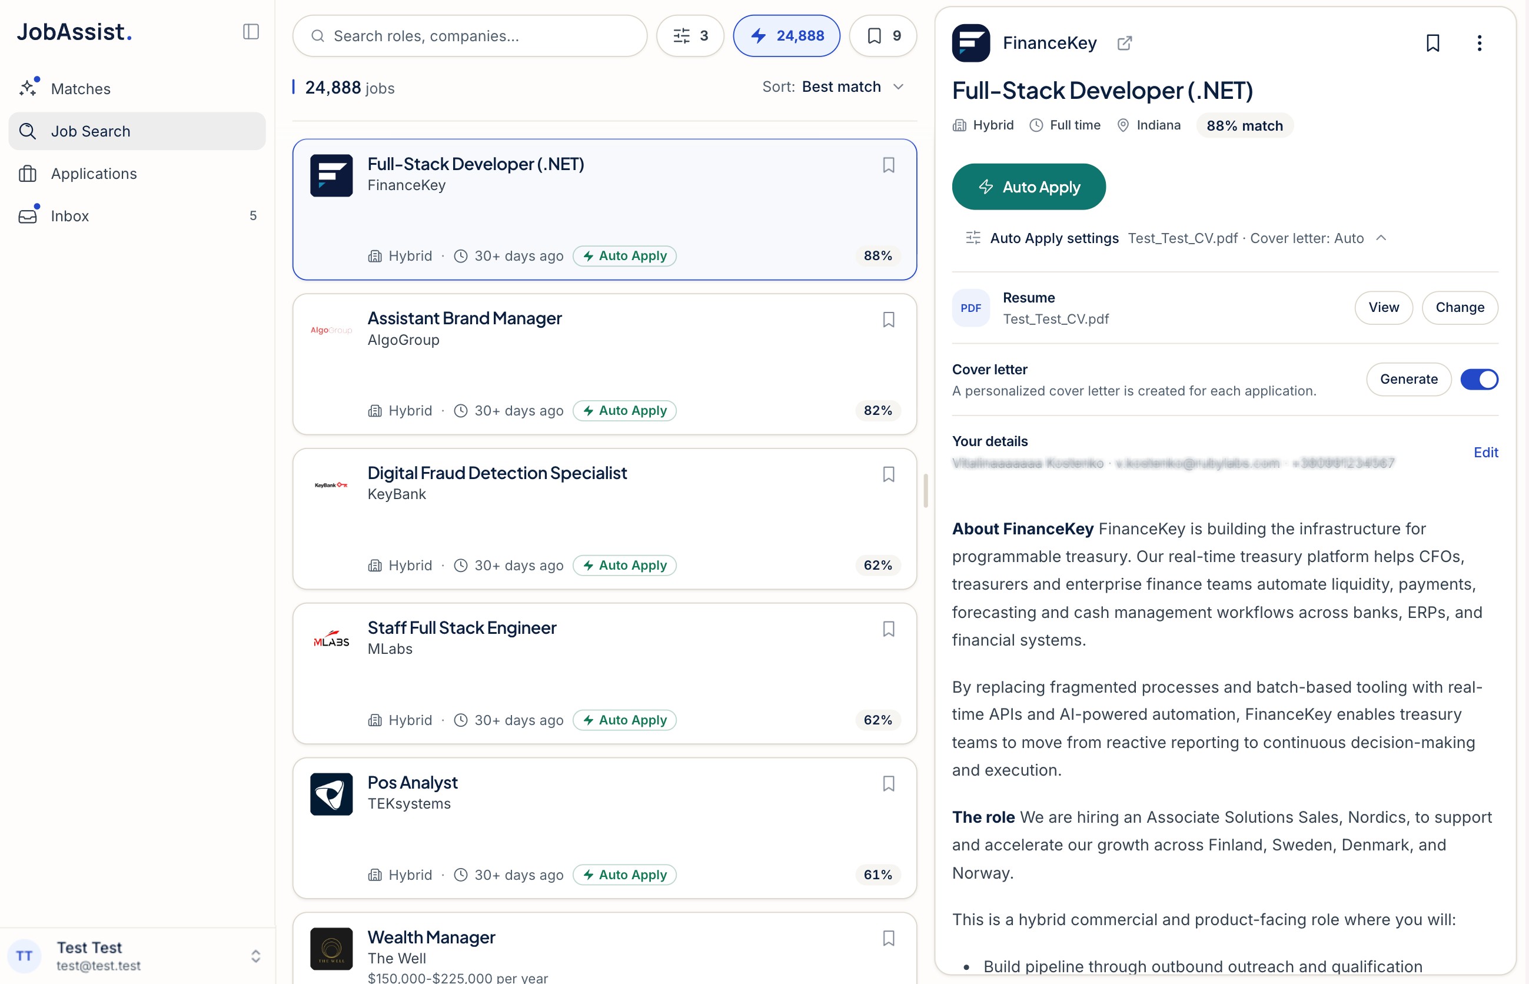Save the Pos Analyst job
Viewport: 1529px width, 984px height.
point(888,783)
